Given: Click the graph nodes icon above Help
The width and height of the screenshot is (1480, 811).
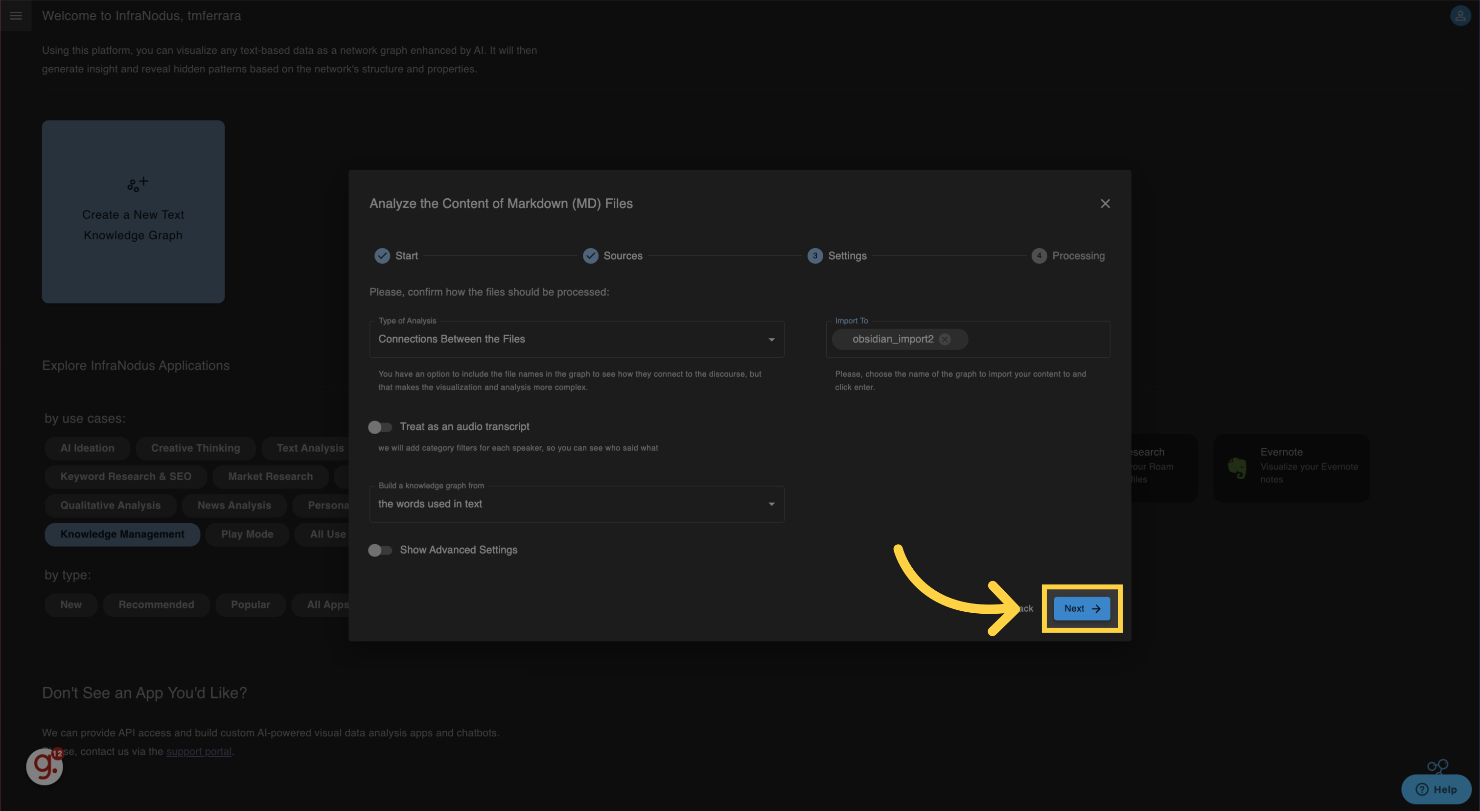Looking at the screenshot, I should [1437, 766].
